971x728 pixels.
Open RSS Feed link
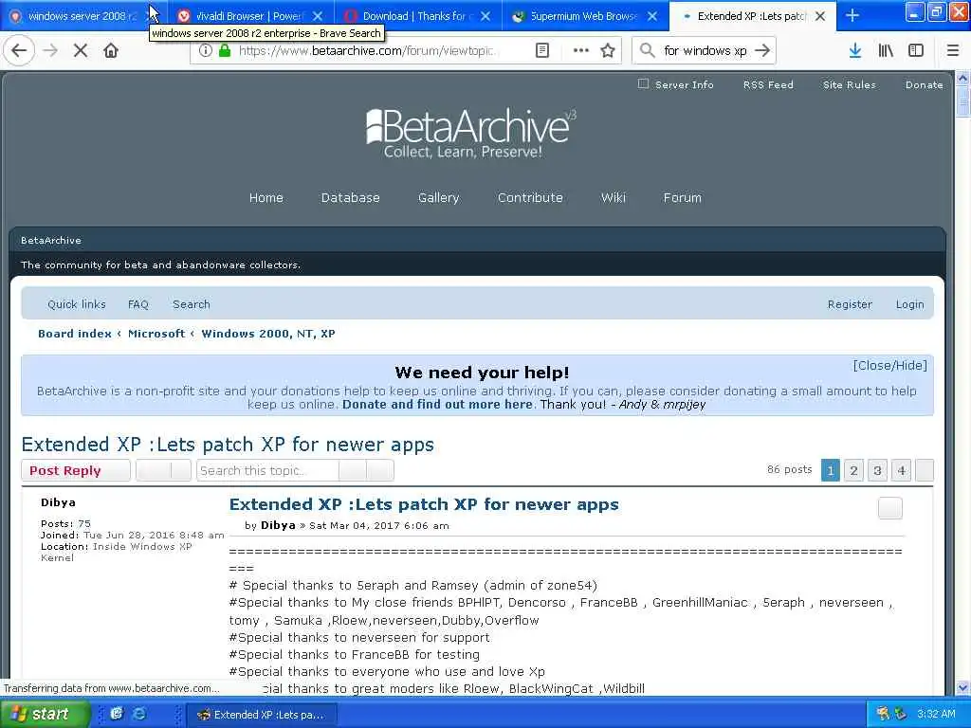[x=768, y=84]
